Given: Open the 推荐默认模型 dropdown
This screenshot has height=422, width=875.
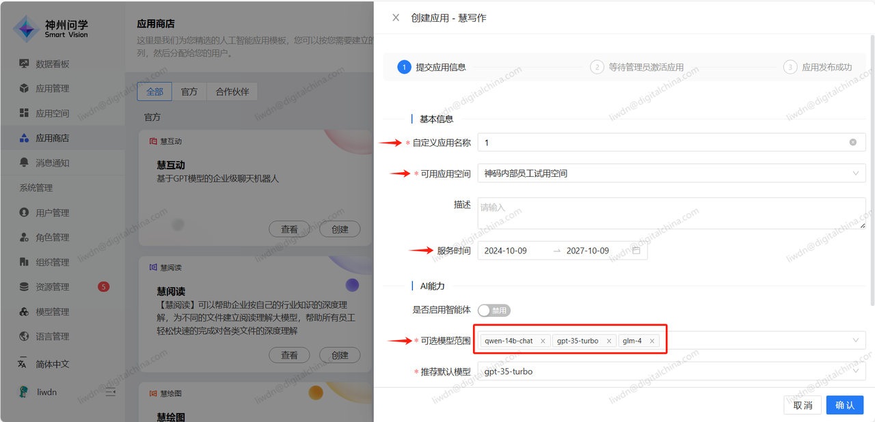Looking at the screenshot, I should tap(855, 371).
